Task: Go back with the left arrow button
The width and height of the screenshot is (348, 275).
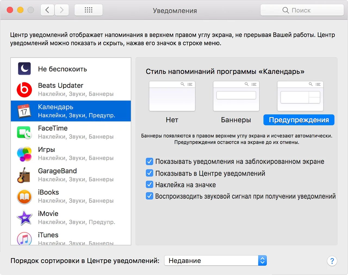Action: point(47,10)
